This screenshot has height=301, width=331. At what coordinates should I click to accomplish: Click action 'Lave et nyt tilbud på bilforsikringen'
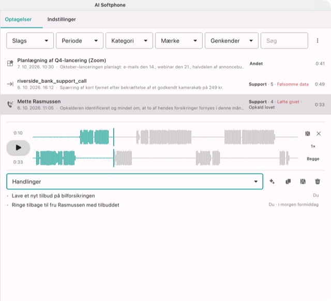pyautogui.click(x=53, y=196)
